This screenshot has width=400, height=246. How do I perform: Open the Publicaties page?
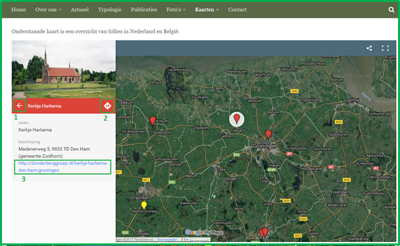click(x=144, y=10)
